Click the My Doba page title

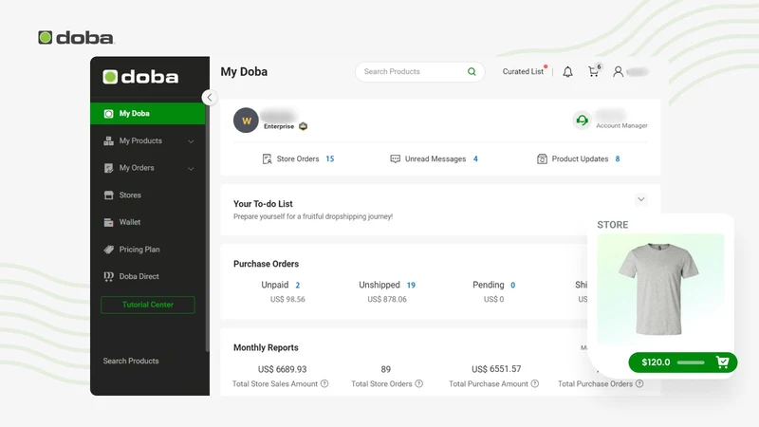244,72
